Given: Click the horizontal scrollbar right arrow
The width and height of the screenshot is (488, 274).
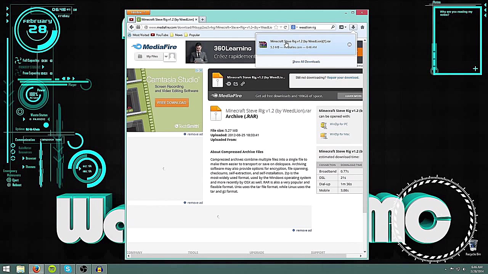Looking at the screenshot, I should 360,256.
